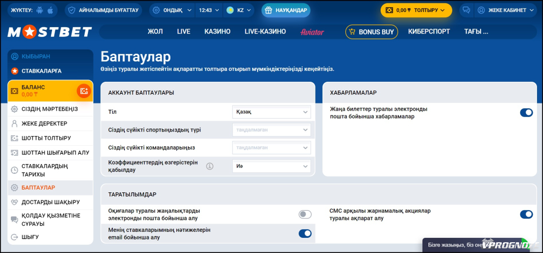Expand the Ондық odds format dropdown
543x253 pixels.
172,10
